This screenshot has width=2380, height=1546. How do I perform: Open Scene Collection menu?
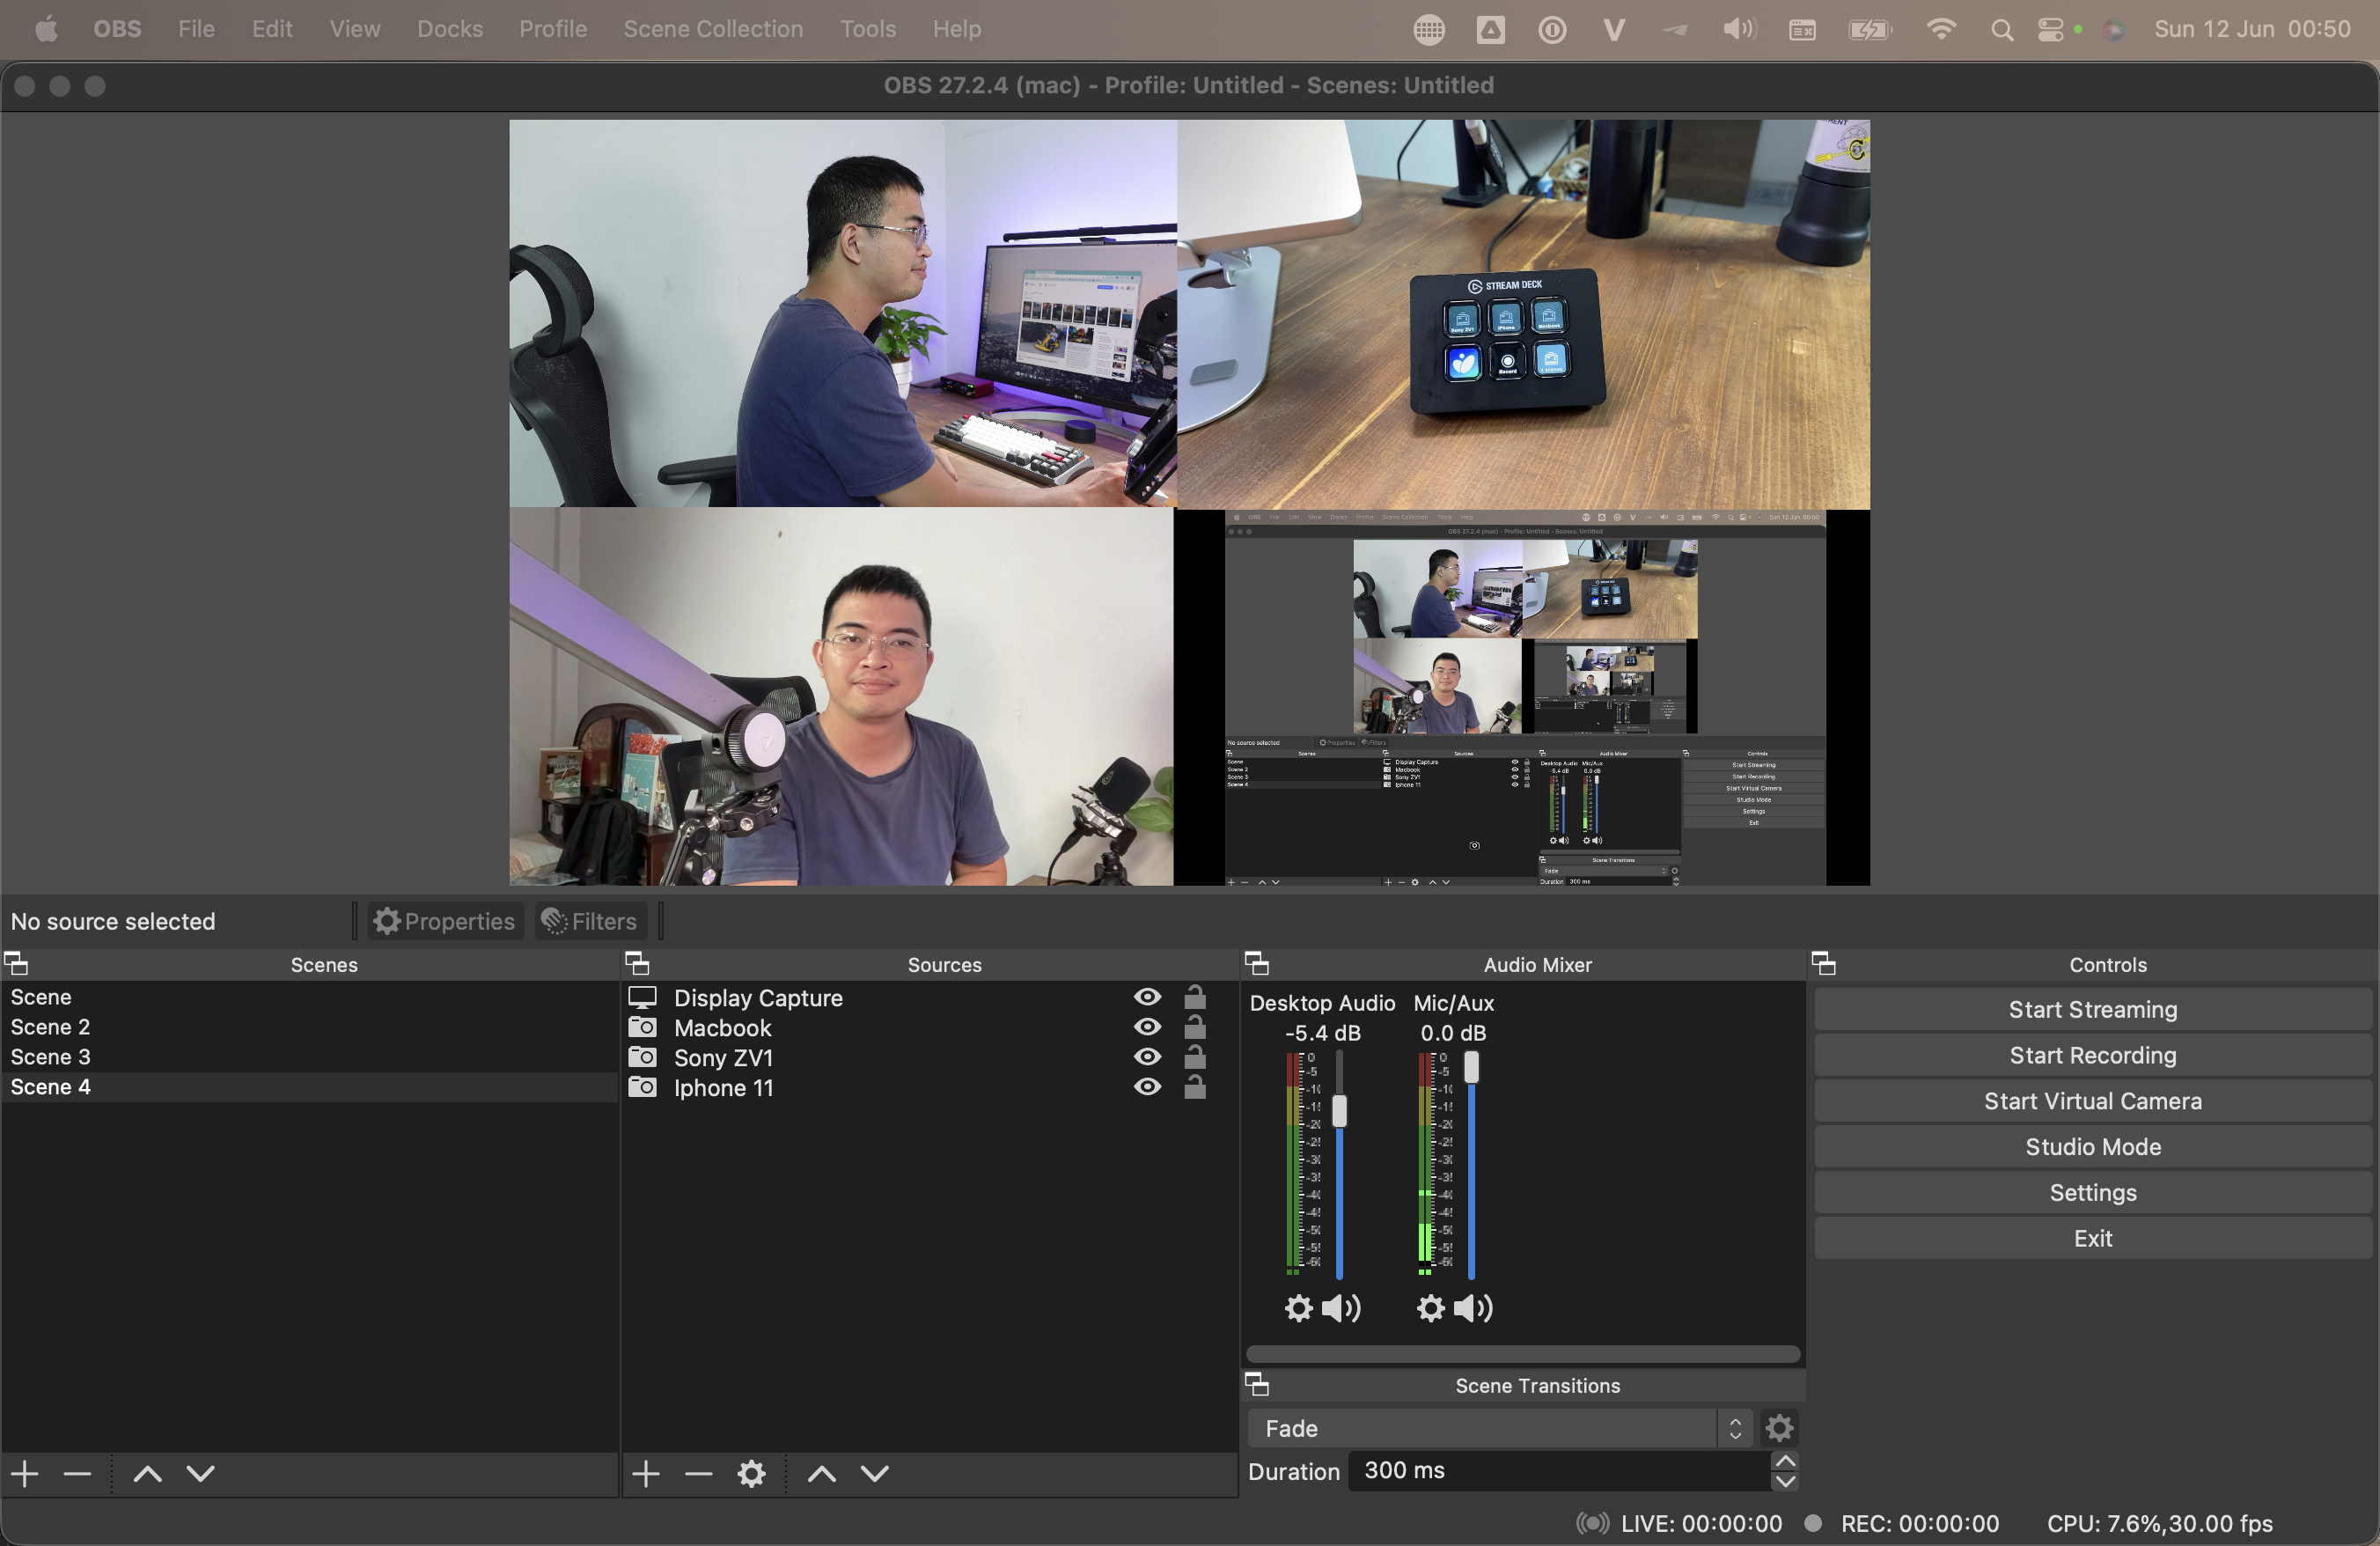(x=713, y=28)
